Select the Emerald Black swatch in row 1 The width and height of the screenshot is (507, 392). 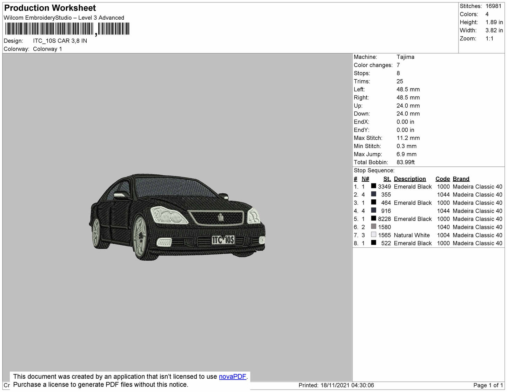[x=374, y=186]
